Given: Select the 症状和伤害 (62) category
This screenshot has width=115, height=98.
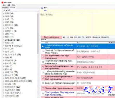Looking at the screenshot, I should point(12,87).
